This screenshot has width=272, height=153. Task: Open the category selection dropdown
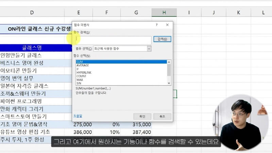149,49
